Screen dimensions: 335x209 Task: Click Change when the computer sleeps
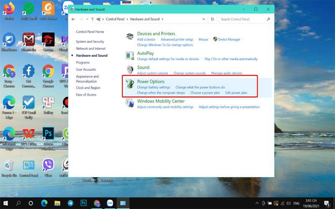(161, 93)
